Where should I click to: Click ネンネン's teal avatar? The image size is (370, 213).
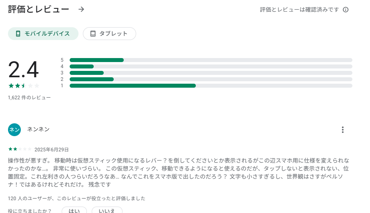(14, 130)
